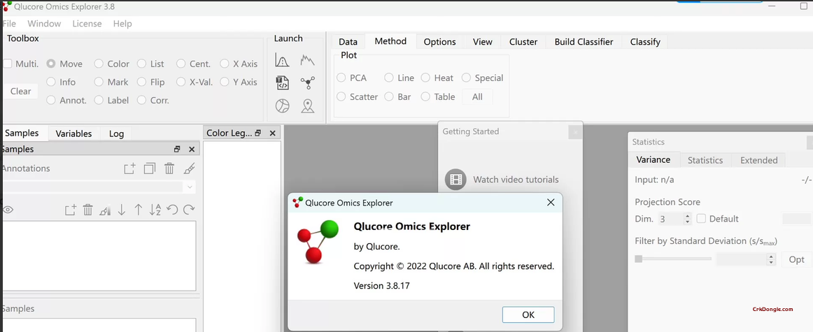Select PCA plot type
813x332 pixels.
coord(341,78)
